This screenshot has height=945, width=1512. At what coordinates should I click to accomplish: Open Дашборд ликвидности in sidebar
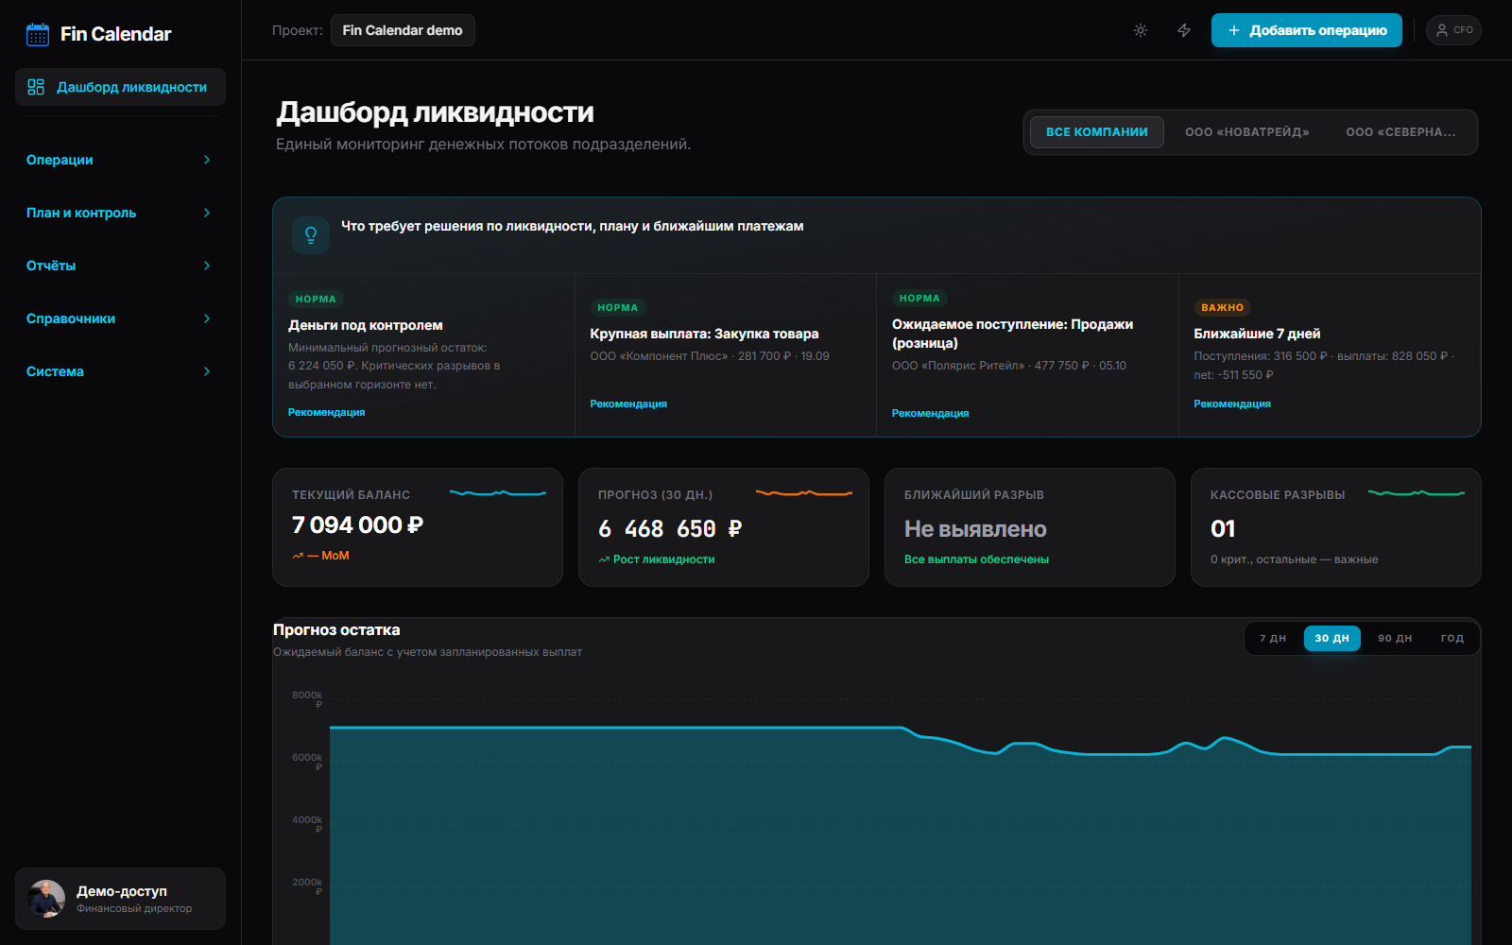click(120, 87)
